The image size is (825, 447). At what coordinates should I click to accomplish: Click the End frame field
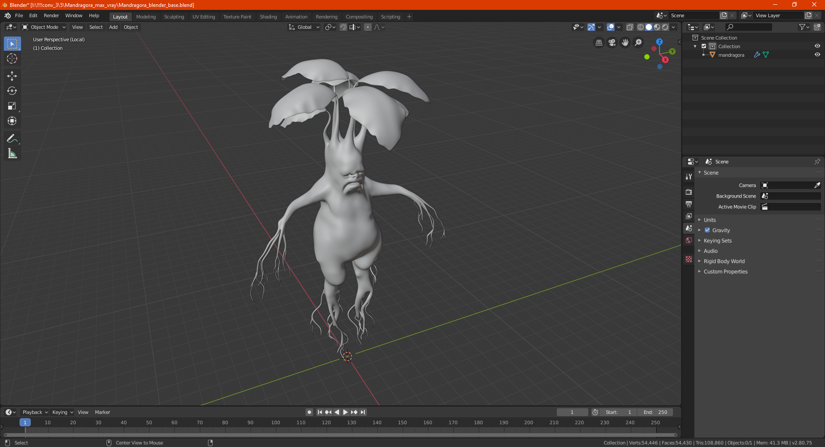pyautogui.click(x=655, y=412)
